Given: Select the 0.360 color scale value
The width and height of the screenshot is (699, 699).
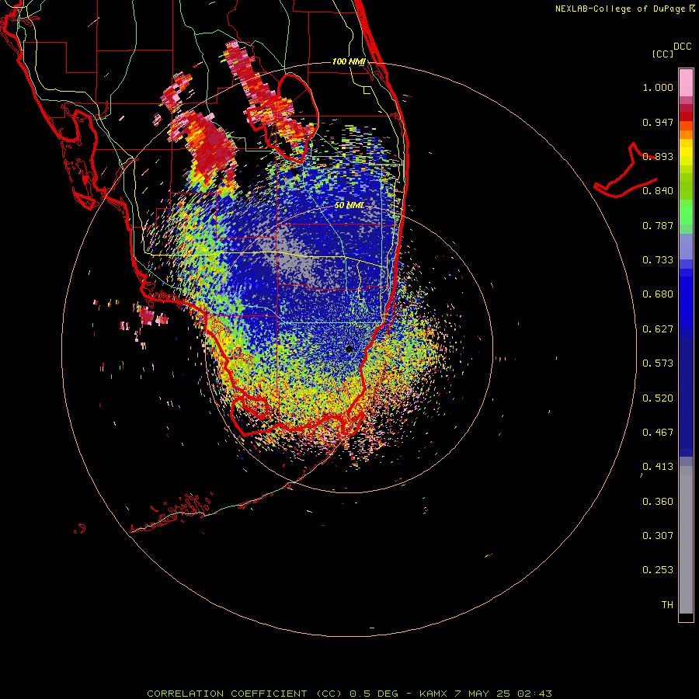Looking at the screenshot, I should pyautogui.click(x=658, y=502).
